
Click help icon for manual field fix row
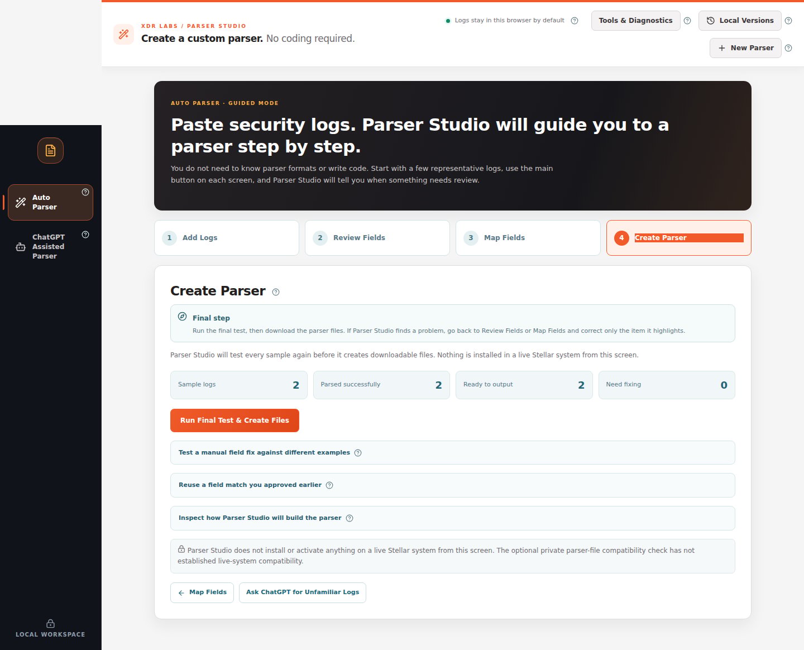[358, 453]
